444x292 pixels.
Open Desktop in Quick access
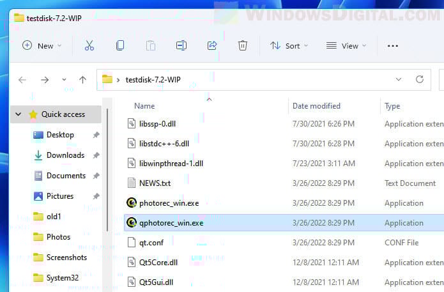(60, 135)
